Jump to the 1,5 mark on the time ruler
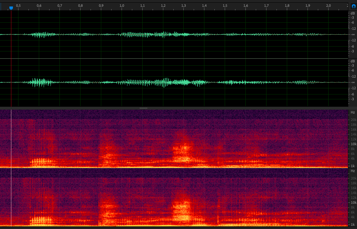Image resolution: width=357 pixels, height=229 pixels. [x=225, y=6]
